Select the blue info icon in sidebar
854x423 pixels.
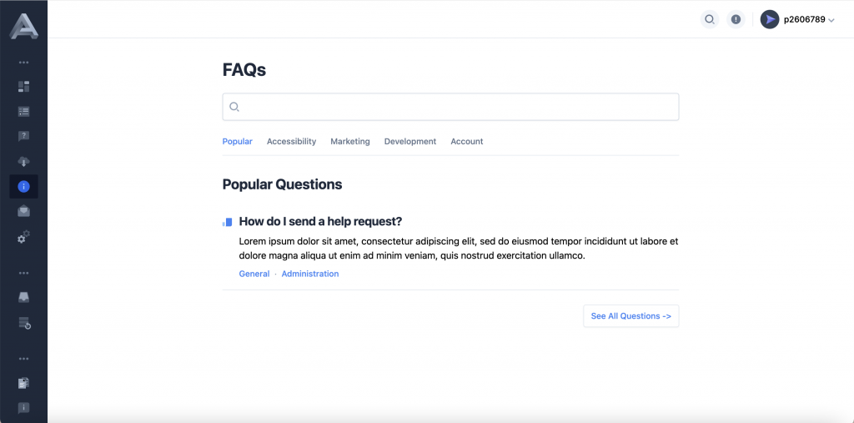[x=23, y=186]
